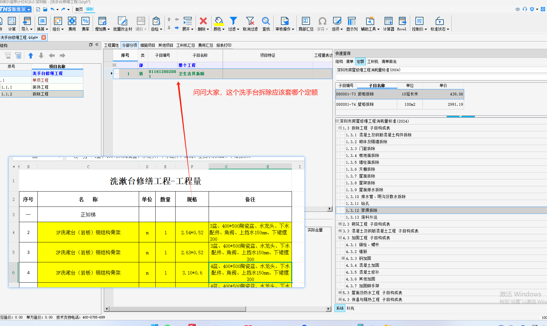Viewport: 547px width, 326px height.
Task: Expand the 4.3.3 钢加固 tree node
Action: coord(343,258)
